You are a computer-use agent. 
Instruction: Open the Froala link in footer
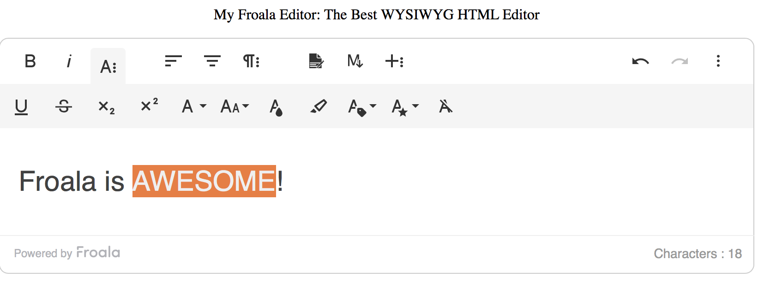98,253
